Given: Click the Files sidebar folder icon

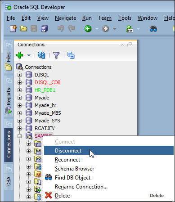Looking at the screenshot, I should click(9, 67).
